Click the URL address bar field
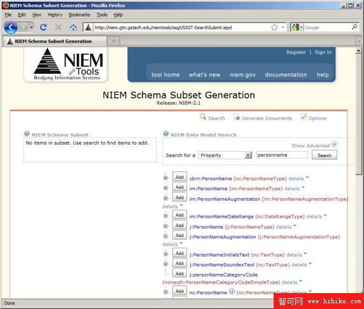Image resolution: width=364 pixels, height=309 pixels. click(181, 27)
